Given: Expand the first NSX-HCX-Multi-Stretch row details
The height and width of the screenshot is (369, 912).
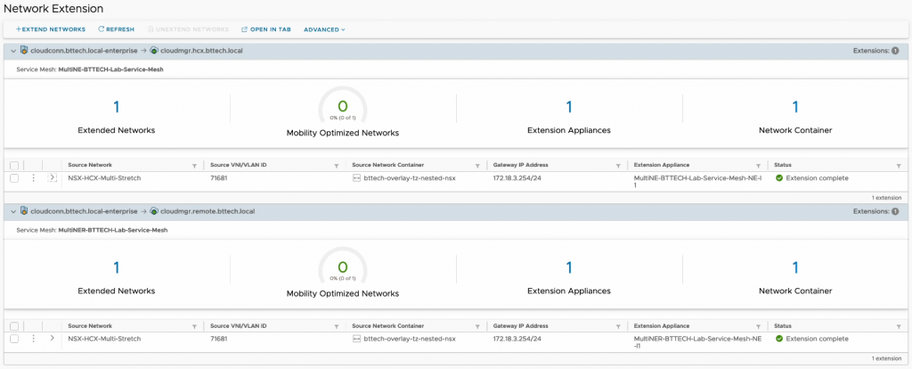Looking at the screenshot, I should [53, 178].
